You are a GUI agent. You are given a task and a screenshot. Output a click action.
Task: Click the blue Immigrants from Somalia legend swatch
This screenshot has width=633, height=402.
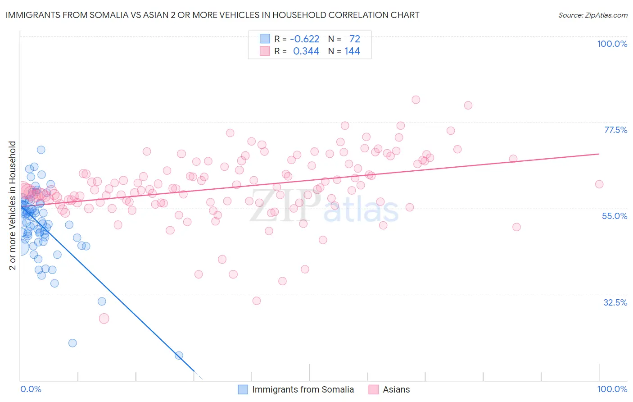243,389
